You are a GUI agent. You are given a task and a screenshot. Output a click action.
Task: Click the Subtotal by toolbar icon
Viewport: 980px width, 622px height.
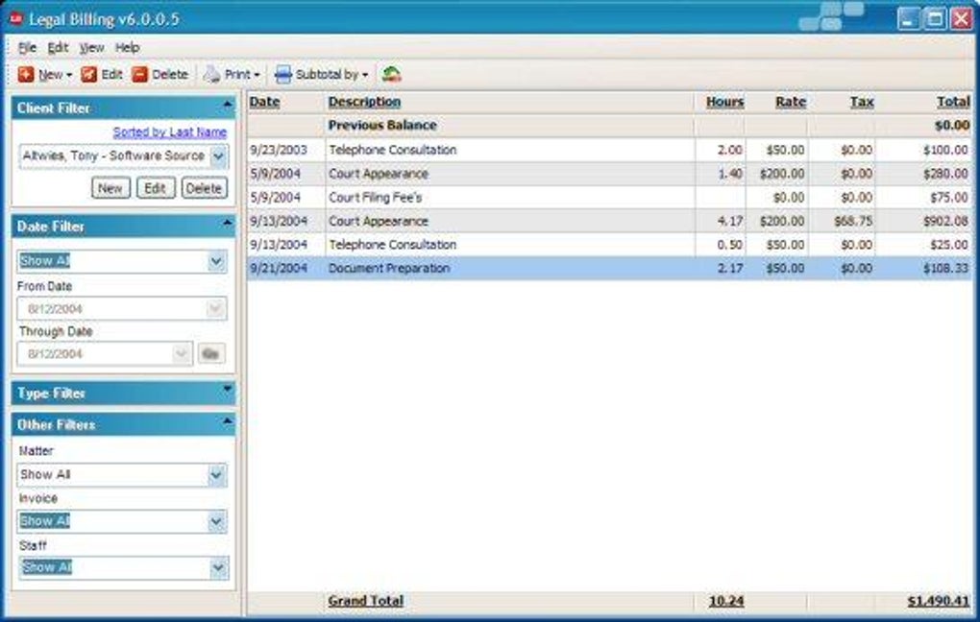(x=283, y=74)
